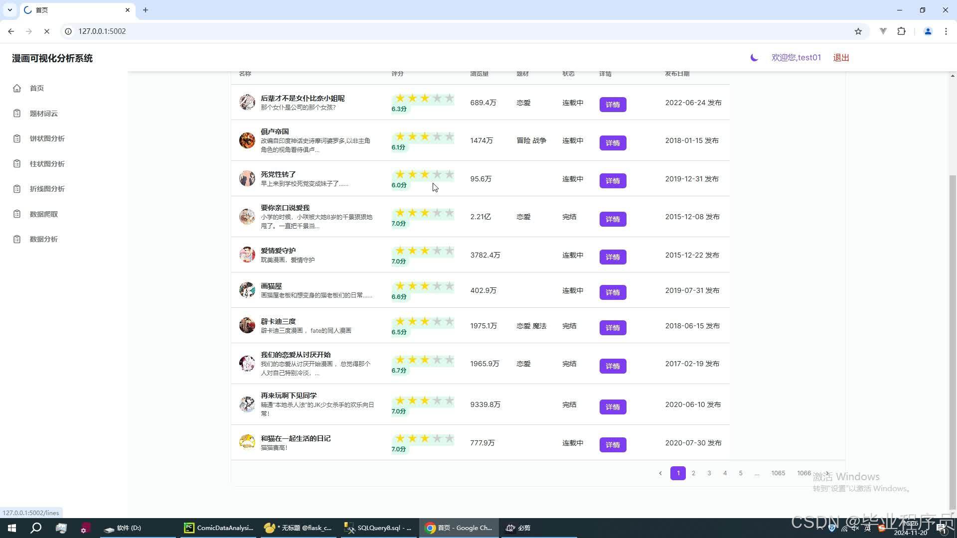Open 详情 for 要你亲口说爱我
This screenshot has width=957, height=538.
[x=613, y=219]
